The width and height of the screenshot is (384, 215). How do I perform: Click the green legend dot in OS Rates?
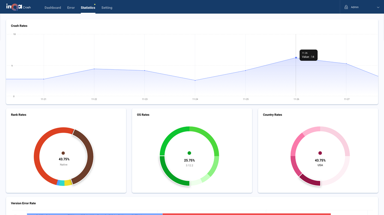click(x=189, y=153)
